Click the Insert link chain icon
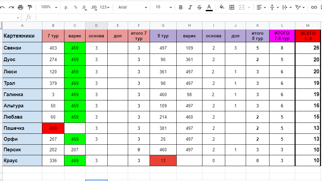The image size is (322, 181). click(314, 7)
